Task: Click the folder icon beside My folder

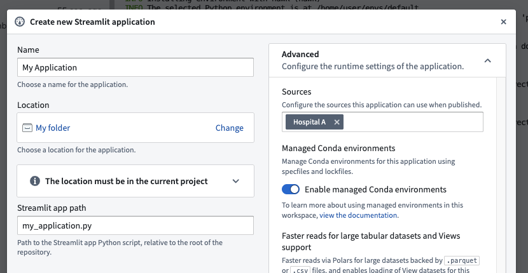Action: (27, 128)
